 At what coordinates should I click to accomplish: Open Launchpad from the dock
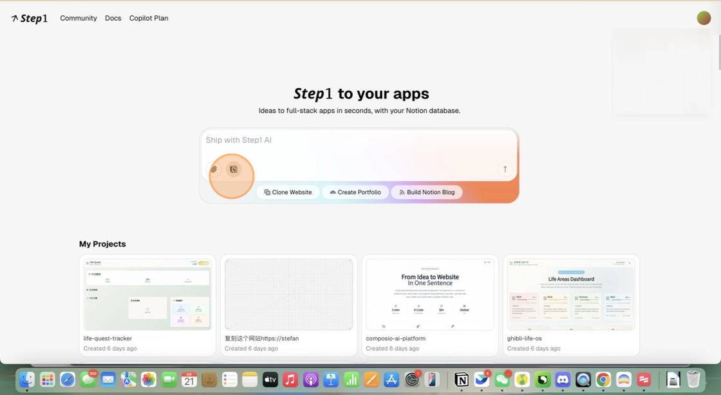(48, 380)
